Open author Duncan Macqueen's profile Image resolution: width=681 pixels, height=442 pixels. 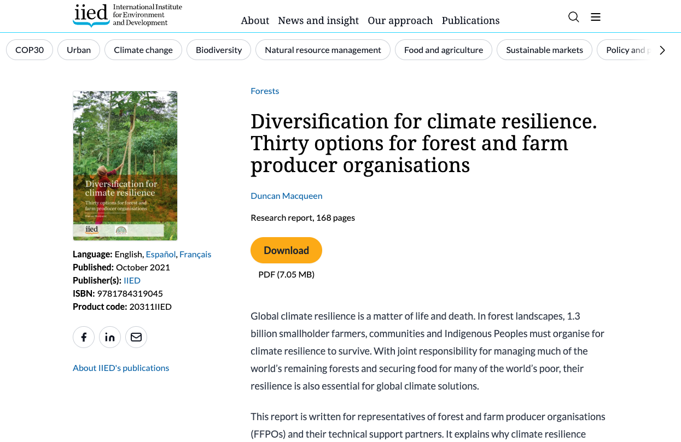pos(286,195)
